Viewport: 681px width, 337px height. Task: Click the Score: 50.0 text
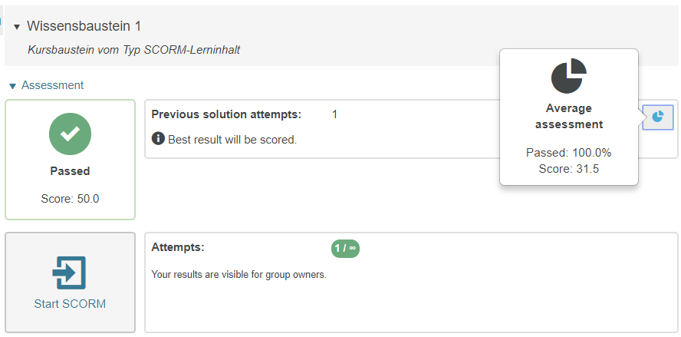[x=70, y=199]
